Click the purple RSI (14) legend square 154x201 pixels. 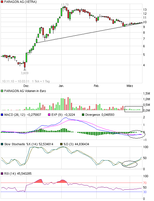tap(2, 174)
